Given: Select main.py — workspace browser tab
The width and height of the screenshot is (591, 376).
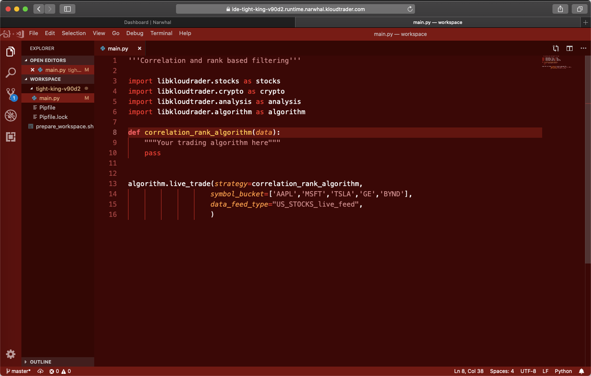Looking at the screenshot, I should (438, 22).
